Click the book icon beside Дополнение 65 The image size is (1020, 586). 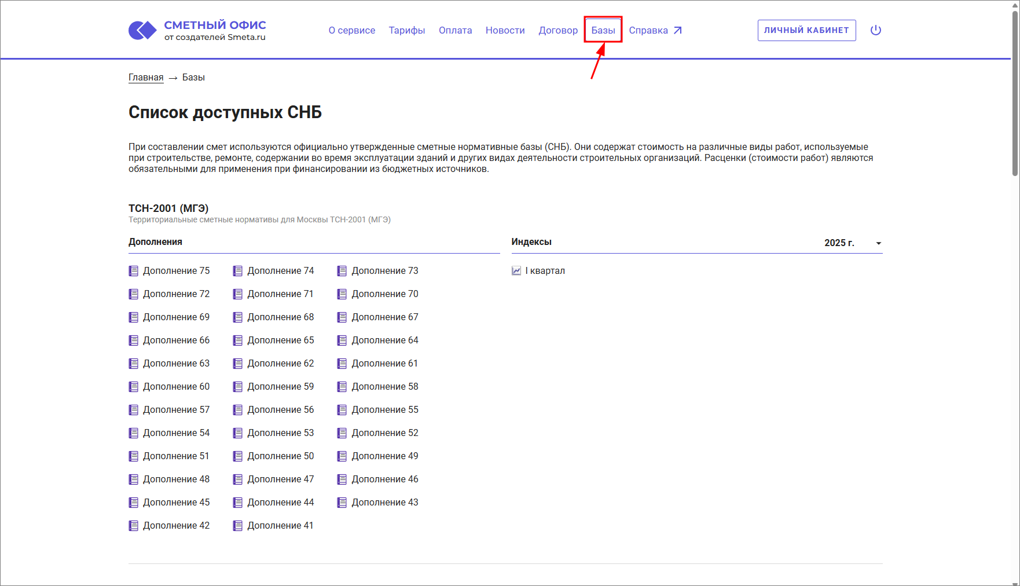pos(238,340)
